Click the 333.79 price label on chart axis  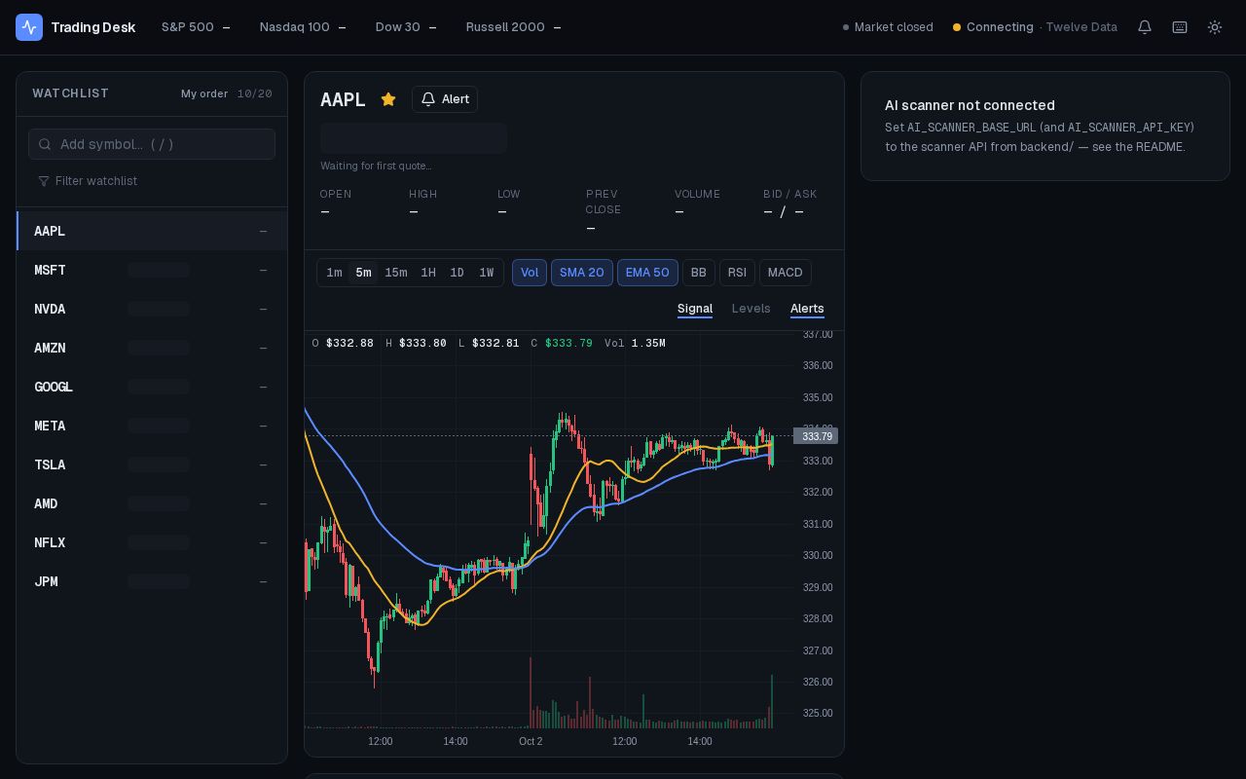816,436
